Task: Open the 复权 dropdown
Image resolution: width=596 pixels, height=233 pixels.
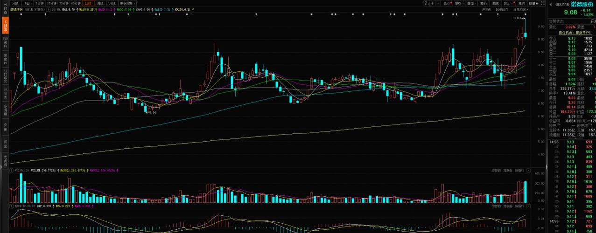Action: (460, 3)
